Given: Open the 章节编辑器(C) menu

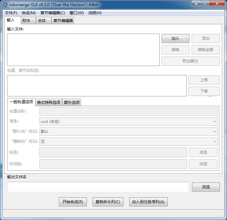Looking at the screenshot, I should point(52,13).
